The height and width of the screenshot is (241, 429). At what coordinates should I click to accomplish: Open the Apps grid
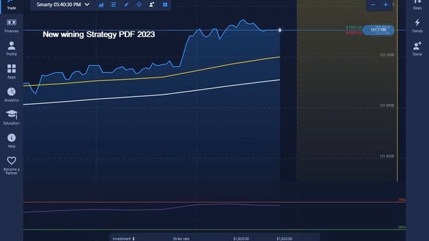[x=11, y=72]
